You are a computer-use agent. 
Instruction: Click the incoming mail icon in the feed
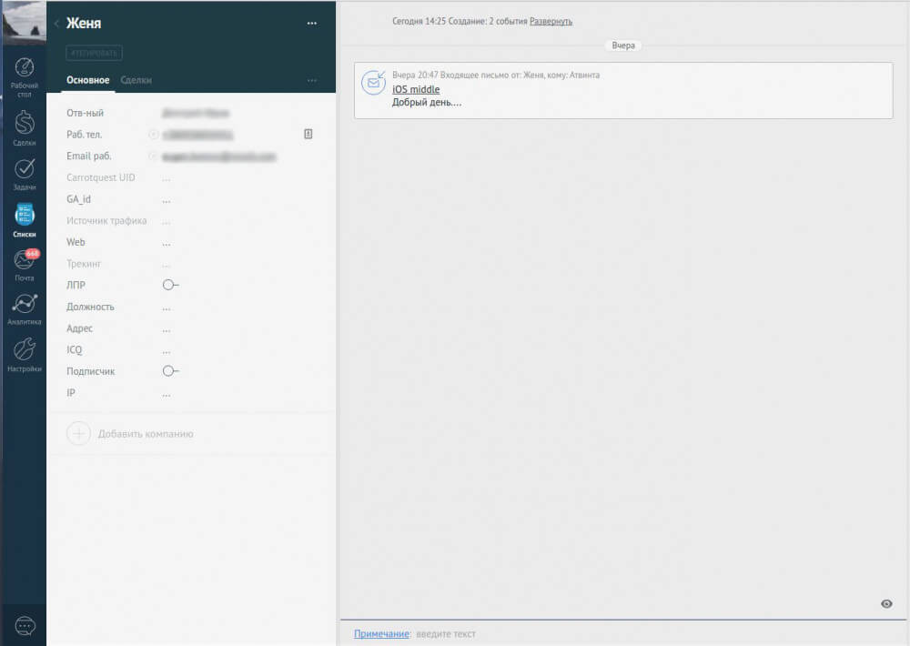[x=373, y=83]
